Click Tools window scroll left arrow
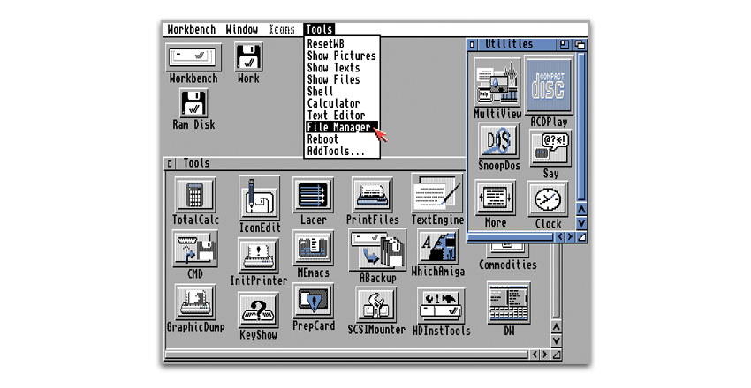This screenshot has height=388, width=751. click(x=535, y=354)
